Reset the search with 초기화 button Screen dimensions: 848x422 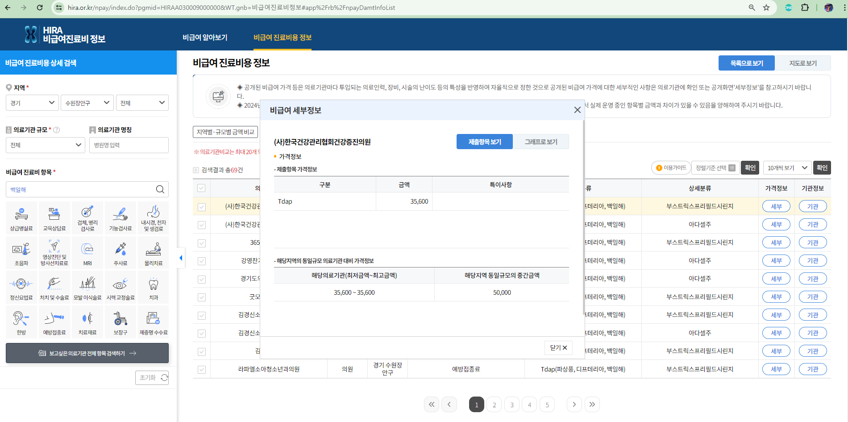(x=152, y=377)
